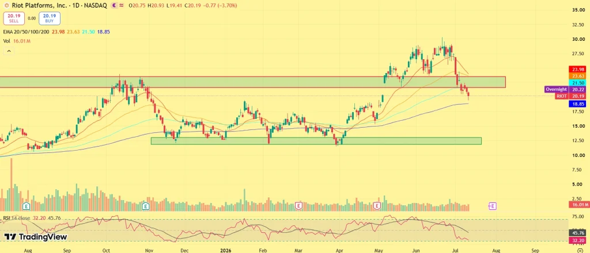Click the moon extended-hours session icon
The image size is (590, 253).
114,6
